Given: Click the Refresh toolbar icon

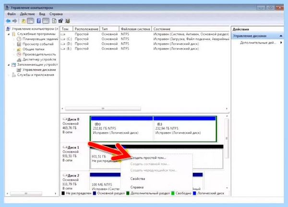Looking at the screenshot, I should click(54, 21).
